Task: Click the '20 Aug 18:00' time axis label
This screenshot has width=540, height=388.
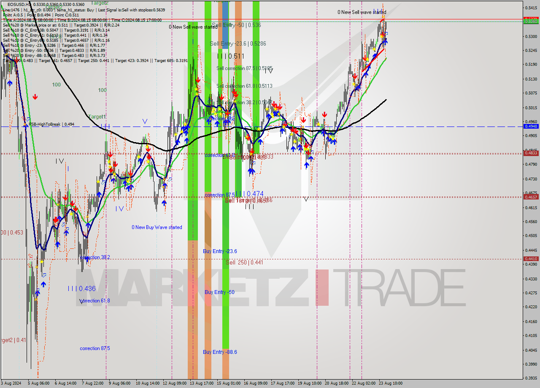Action: tap(337, 383)
